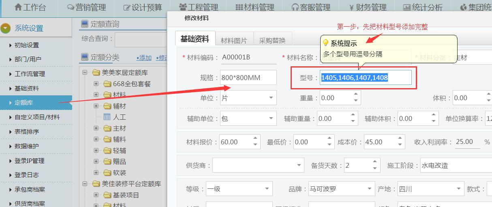
Task: Open the 单位 dropdown showing 片
Action: coord(271,98)
